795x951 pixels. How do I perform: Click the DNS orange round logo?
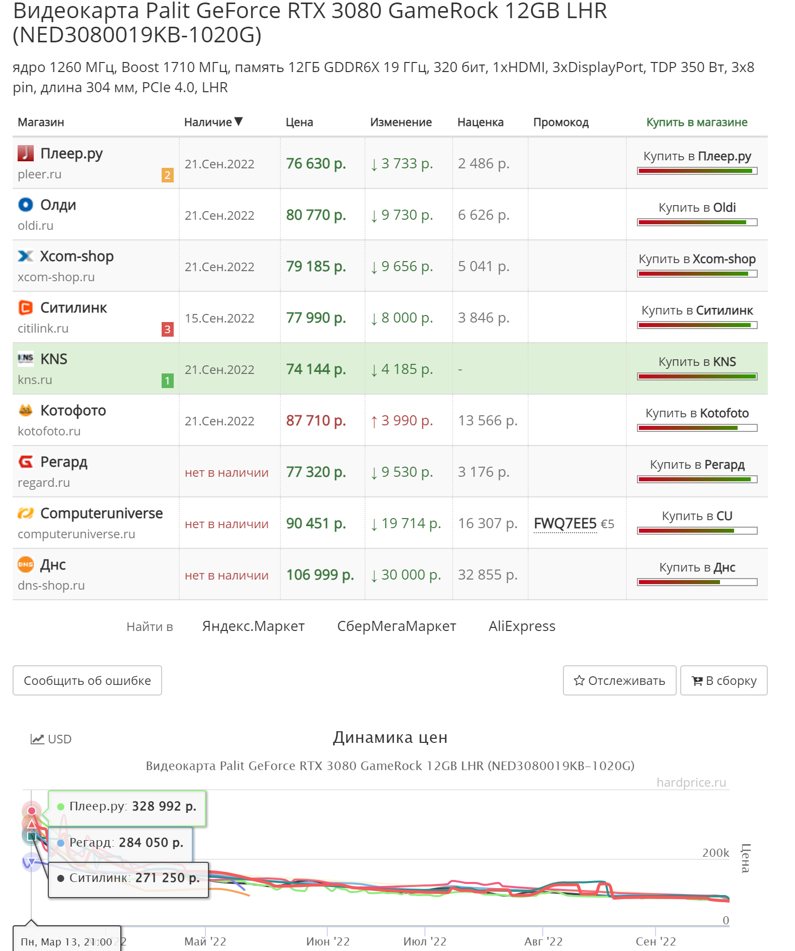tap(26, 564)
